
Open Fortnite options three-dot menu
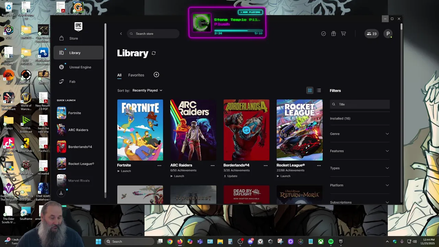coord(159,165)
